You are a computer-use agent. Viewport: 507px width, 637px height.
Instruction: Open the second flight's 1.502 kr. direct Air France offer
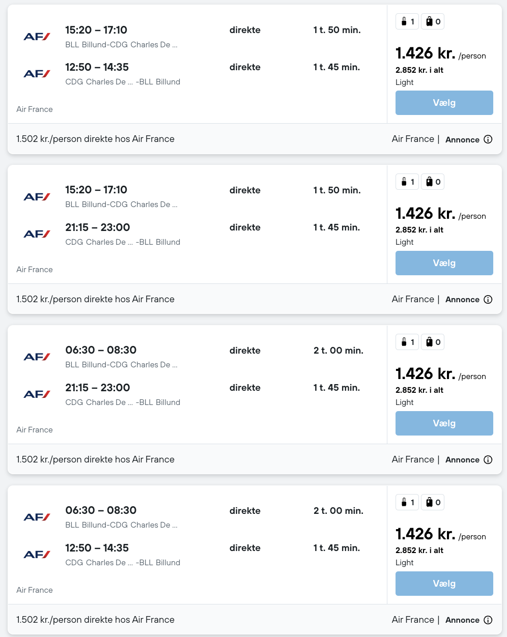[95, 299]
